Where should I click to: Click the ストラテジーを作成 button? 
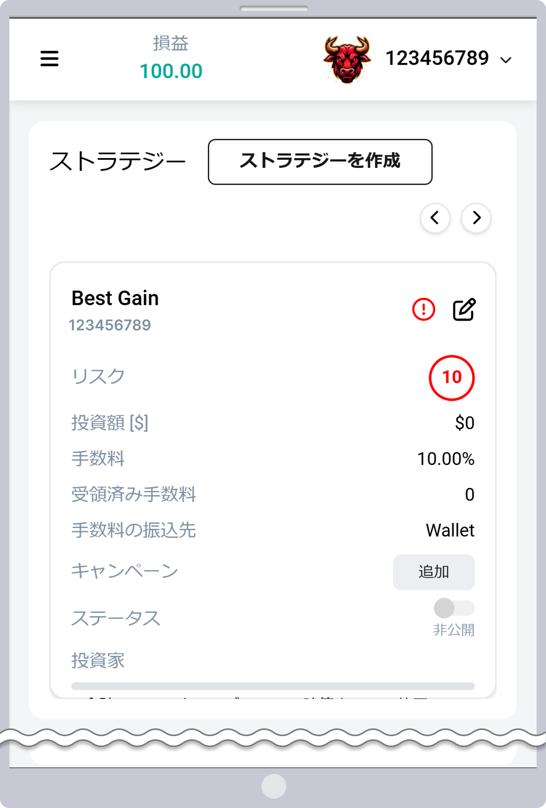coord(320,162)
